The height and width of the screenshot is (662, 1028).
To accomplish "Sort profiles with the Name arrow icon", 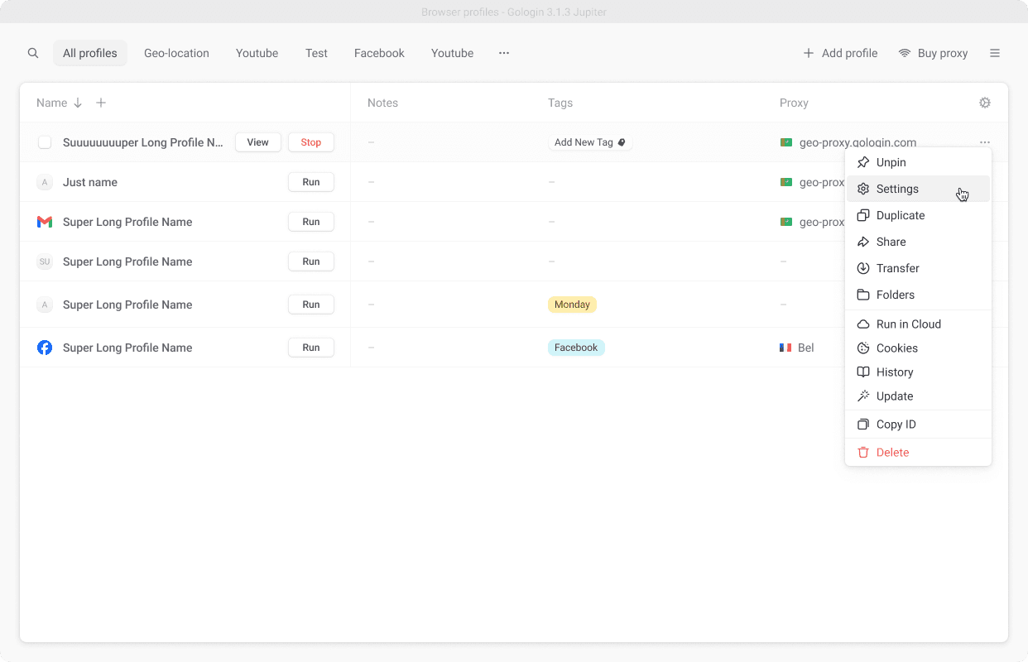I will [x=78, y=103].
